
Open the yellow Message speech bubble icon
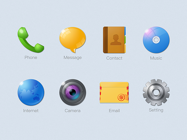point(73,40)
